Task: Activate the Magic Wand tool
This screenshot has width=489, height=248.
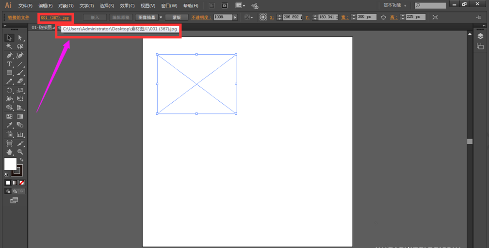Action: click(9, 46)
